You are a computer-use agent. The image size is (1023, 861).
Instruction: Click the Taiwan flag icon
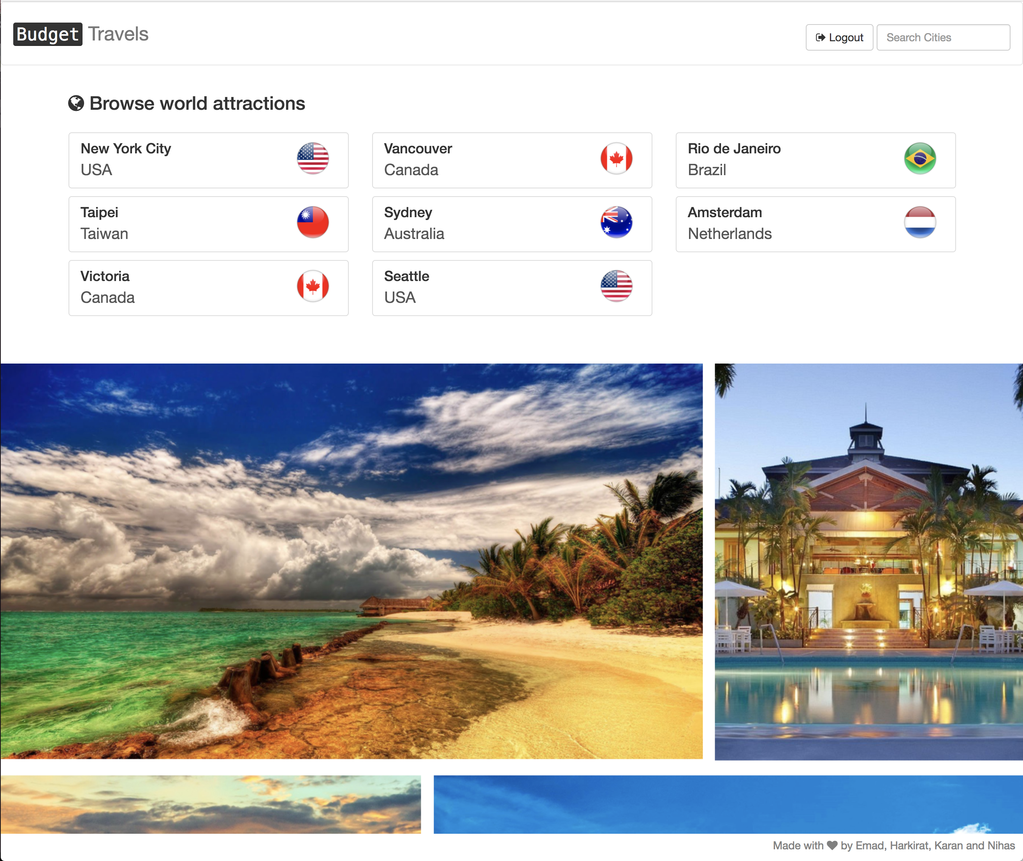(313, 223)
